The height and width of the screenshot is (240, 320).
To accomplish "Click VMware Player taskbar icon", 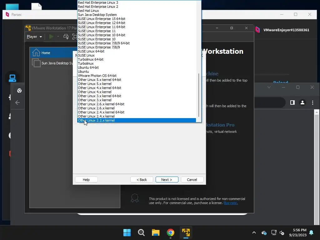I will [x=186, y=232].
